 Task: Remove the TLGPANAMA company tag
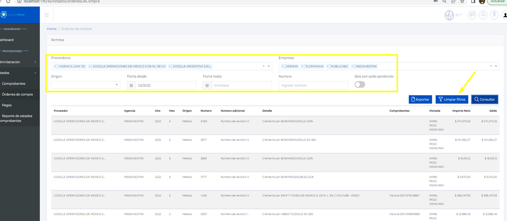302,66
